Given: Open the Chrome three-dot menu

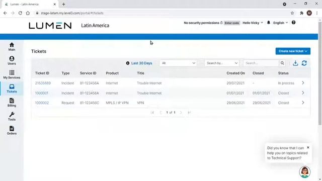Looking at the screenshot, I should coord(317,13).
